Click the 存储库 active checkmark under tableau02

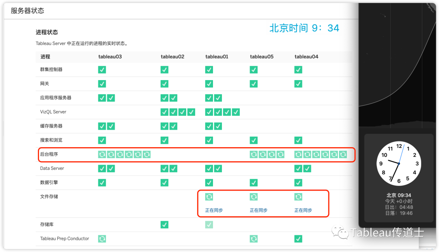164,224
